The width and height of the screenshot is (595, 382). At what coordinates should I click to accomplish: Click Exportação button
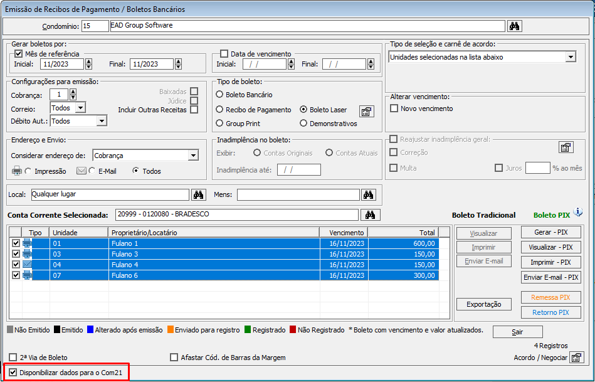tap(484, 304)
